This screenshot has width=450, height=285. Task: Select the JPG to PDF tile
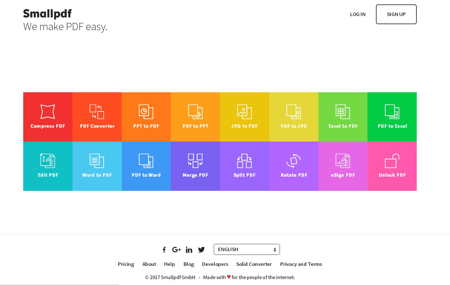pos(244,117)
